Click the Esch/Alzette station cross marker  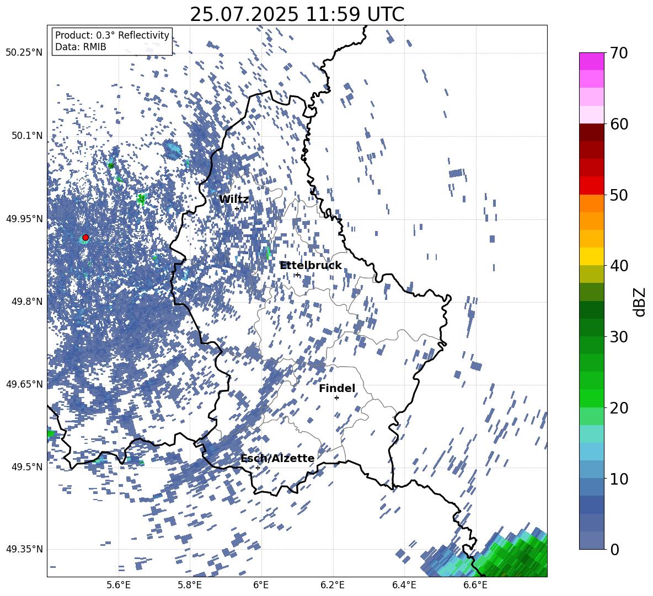[x=258, y=468]
